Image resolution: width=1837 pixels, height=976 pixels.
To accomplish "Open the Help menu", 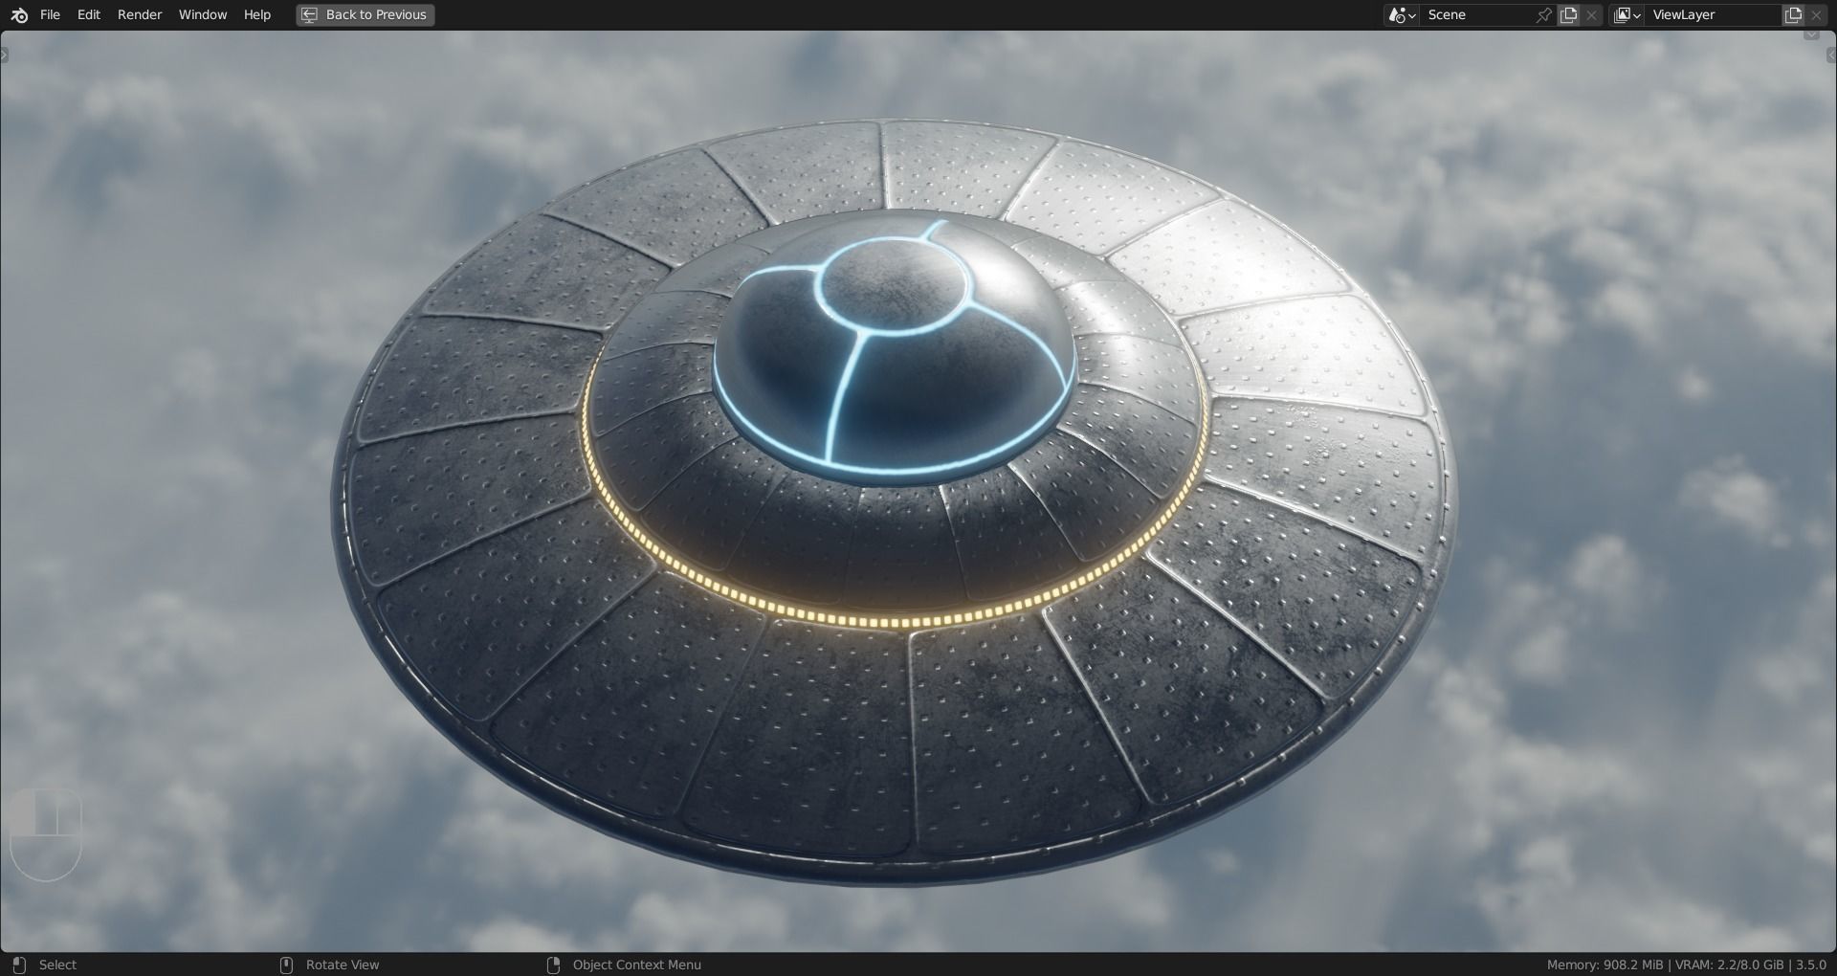I will (257, 14).
